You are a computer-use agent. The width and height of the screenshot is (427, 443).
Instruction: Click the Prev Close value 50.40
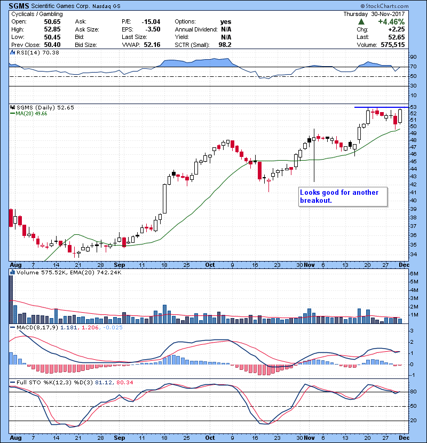[x=52, y=45]
